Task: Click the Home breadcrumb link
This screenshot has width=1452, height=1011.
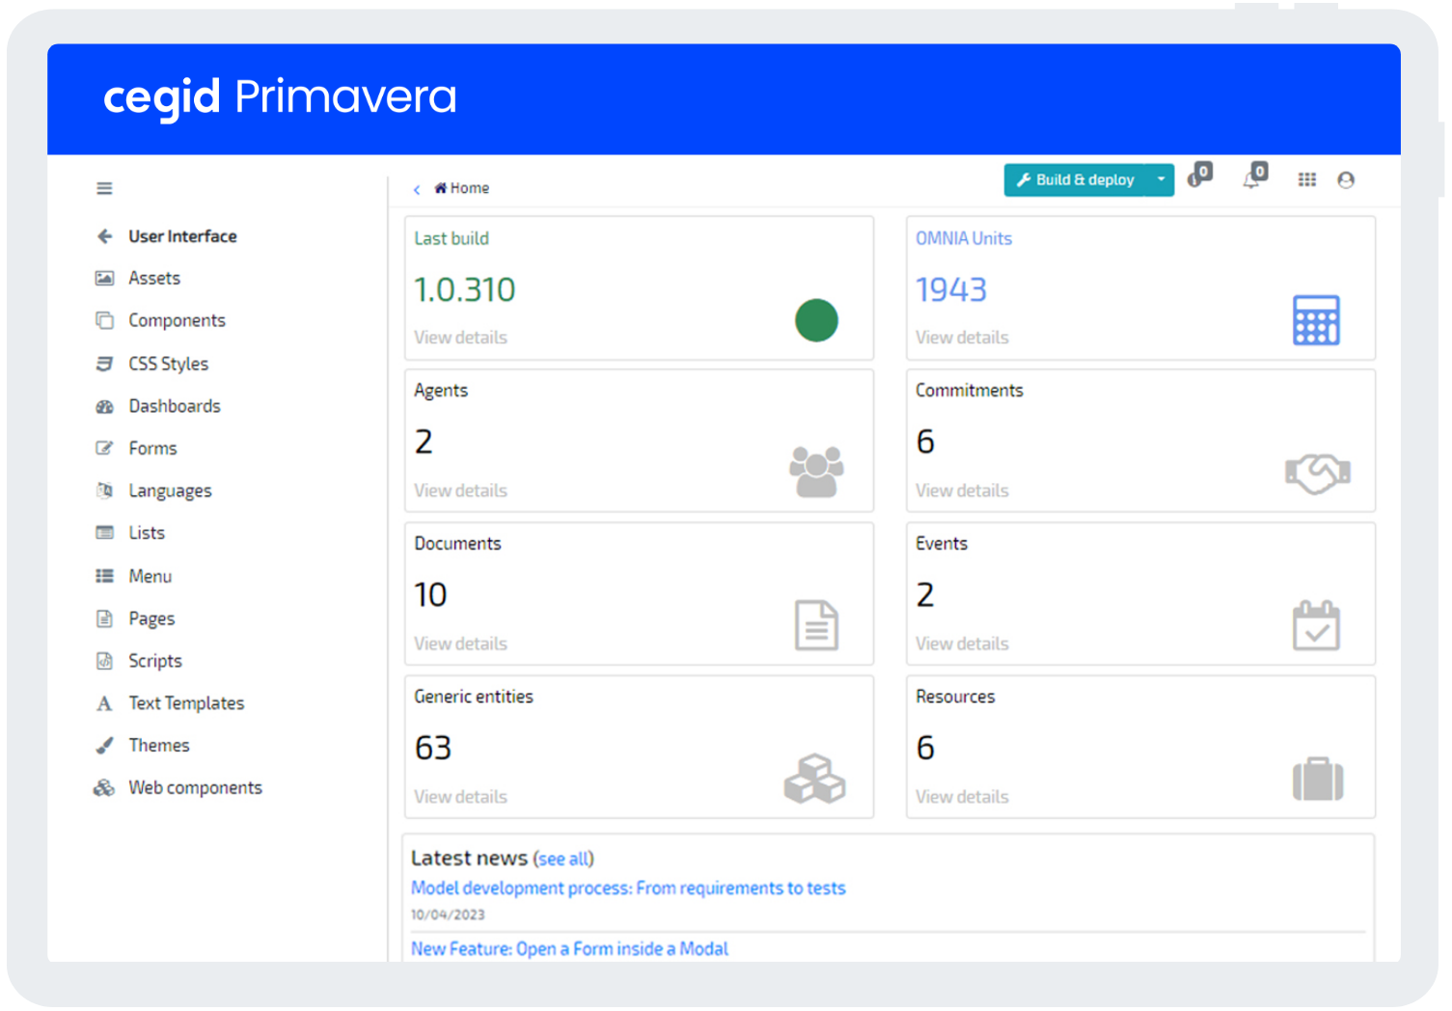Action: tap(462, 188)
